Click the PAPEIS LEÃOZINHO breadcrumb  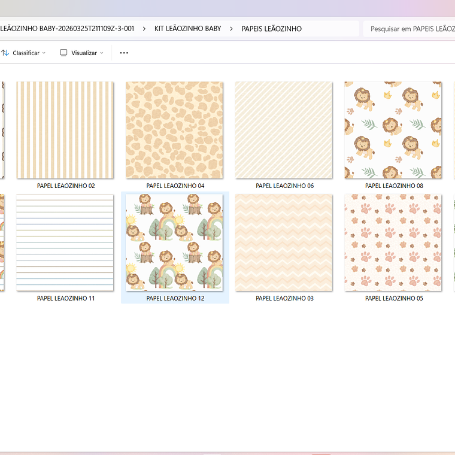click(271, 29)
